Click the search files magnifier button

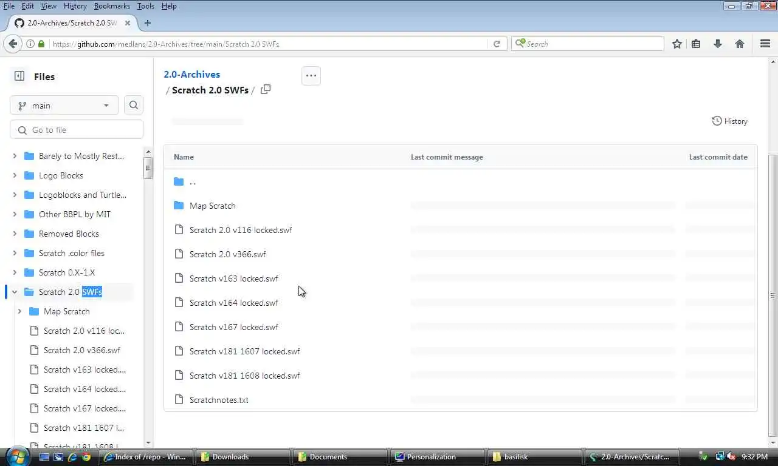pos(134,105)
